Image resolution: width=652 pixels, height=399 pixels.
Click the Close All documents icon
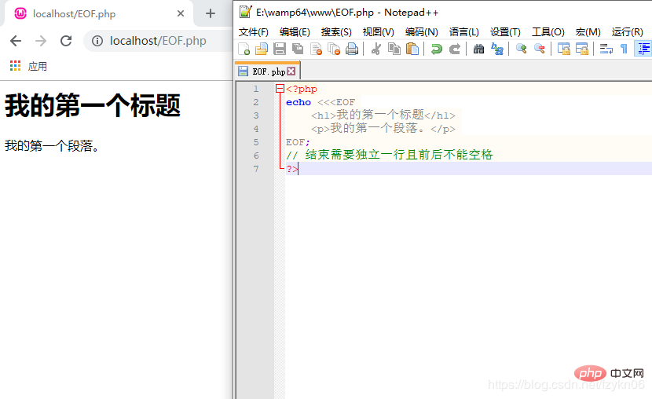(334, 49)
